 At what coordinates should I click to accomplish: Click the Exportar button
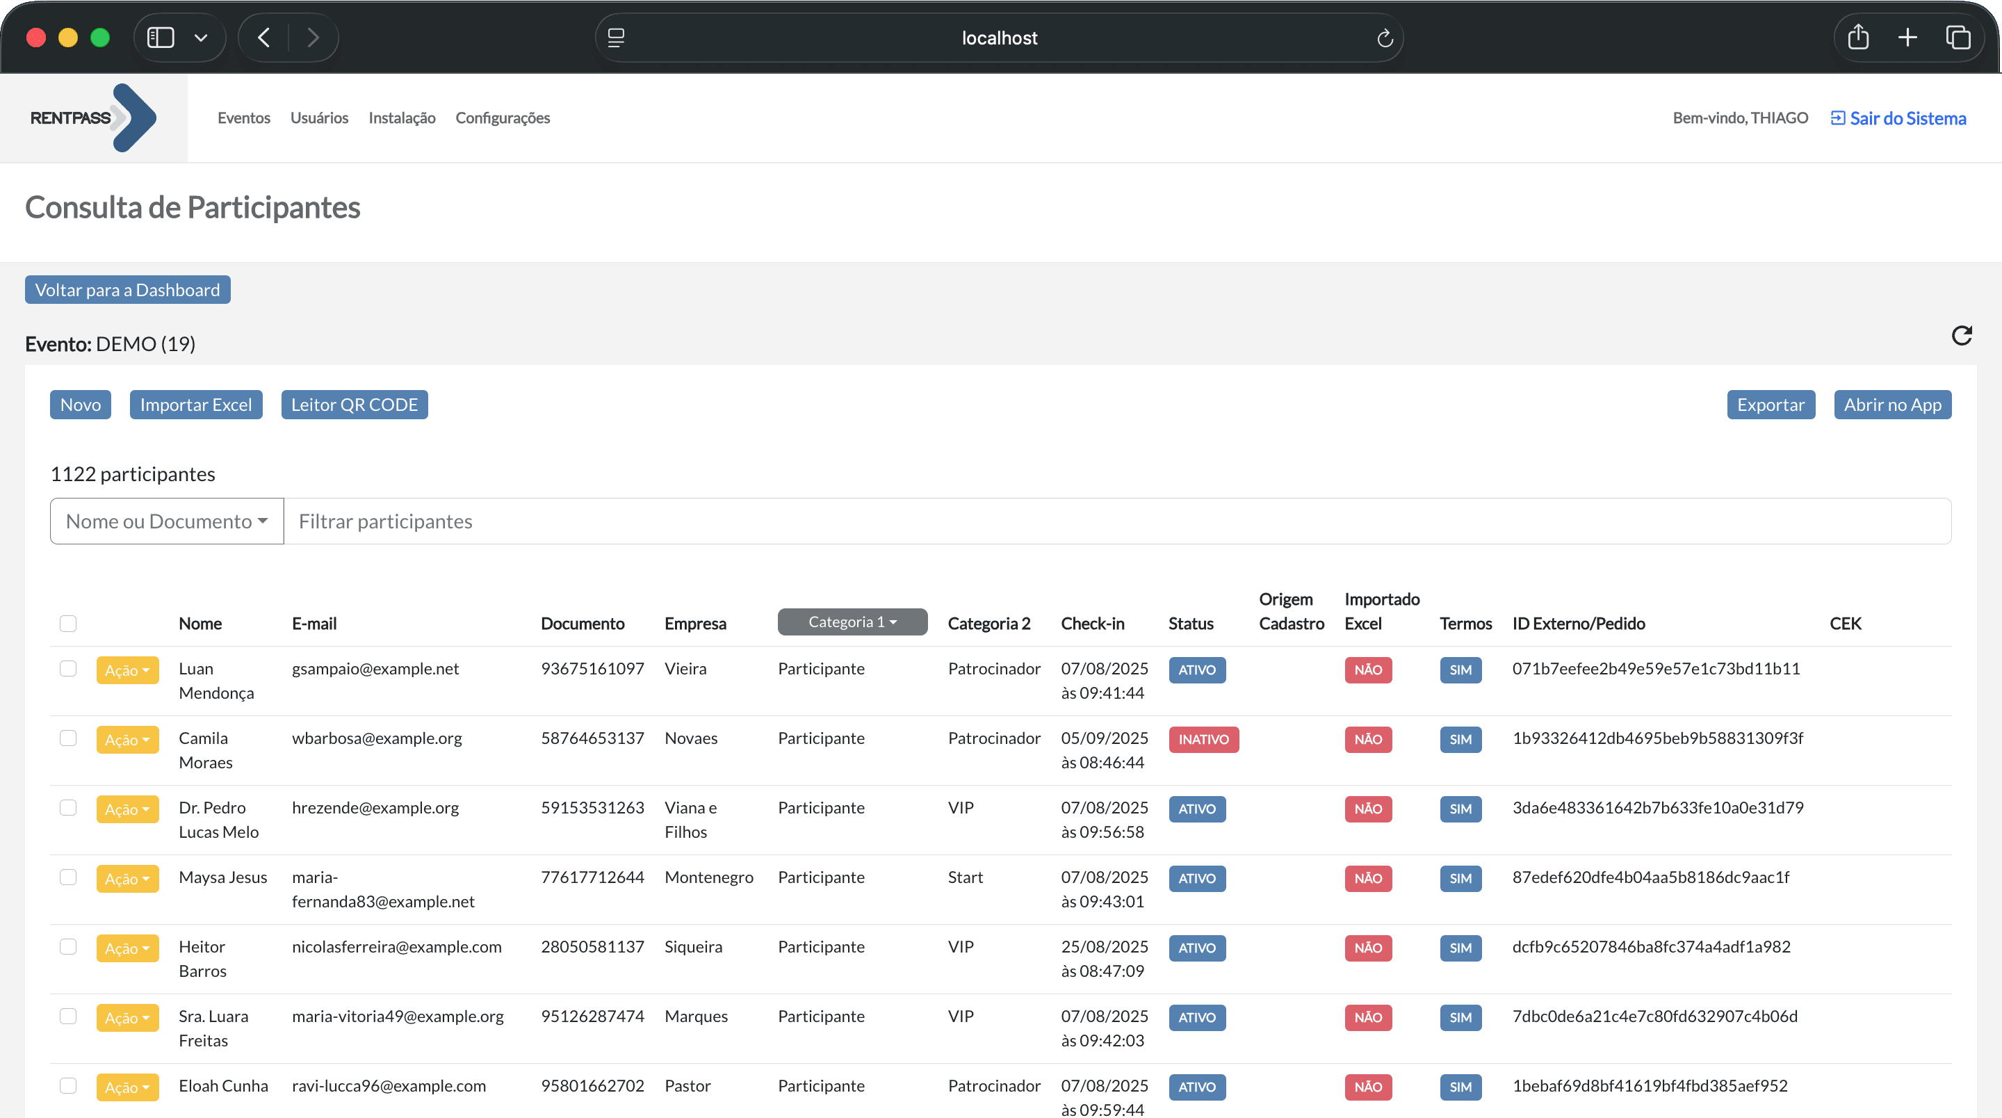point(1770,404)
